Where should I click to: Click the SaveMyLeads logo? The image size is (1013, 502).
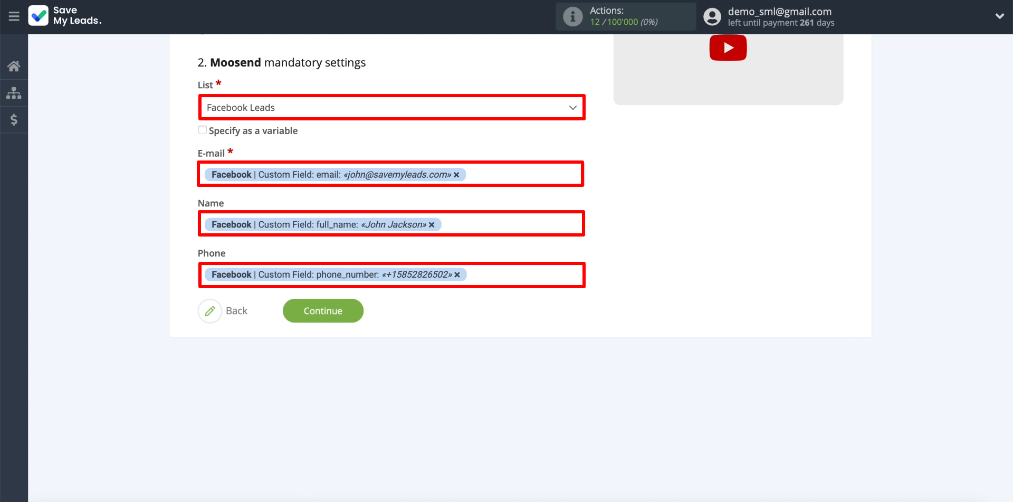65,16
